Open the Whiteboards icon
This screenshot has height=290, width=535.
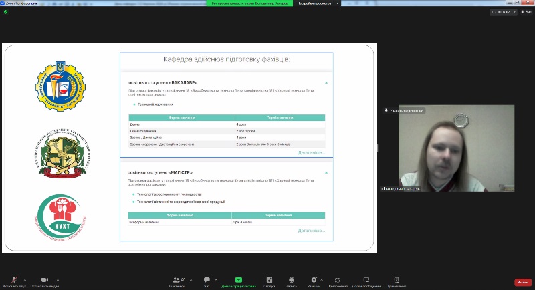[x=366, y=281]
